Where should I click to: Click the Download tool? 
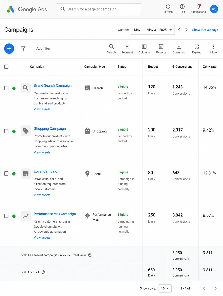tap(179, 49)
